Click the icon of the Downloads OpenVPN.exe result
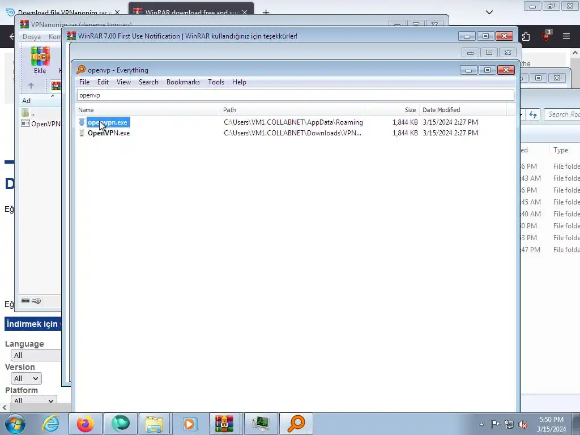The width and height of the screenshot is (580, 435). 82,133
